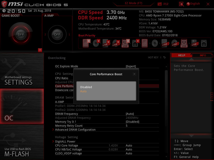This screenshot has height=160, width=214.
Task: Close the Core Performance Boost popup
Action: (134, 74)
